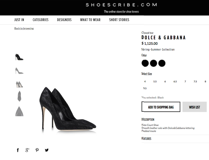209x160 pixels.
Task: Choose the middle color swatch
Action: 154,63
